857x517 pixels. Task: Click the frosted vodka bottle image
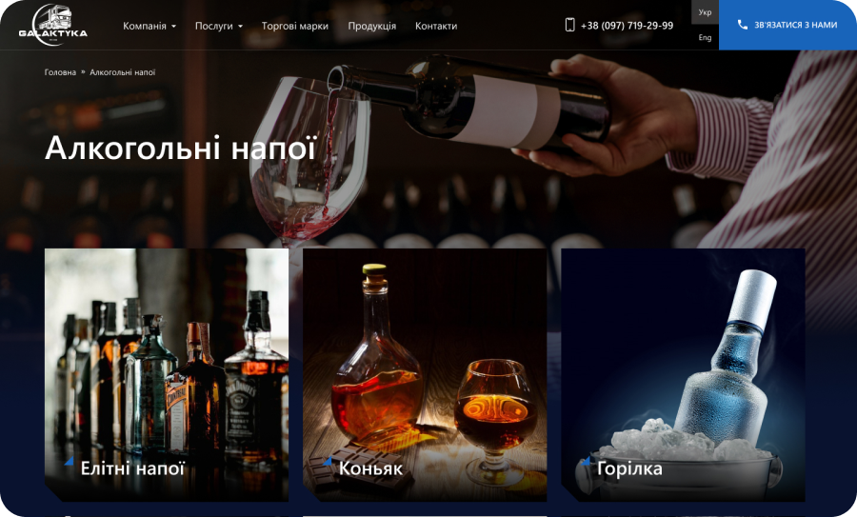click(683, 375)
